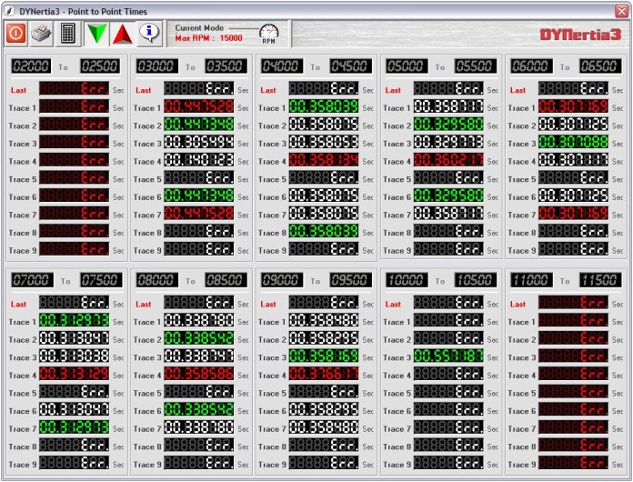Click the printer icon in toolbar
The width and height of the screenshot is (633, 482).
(x=42, y=34)
